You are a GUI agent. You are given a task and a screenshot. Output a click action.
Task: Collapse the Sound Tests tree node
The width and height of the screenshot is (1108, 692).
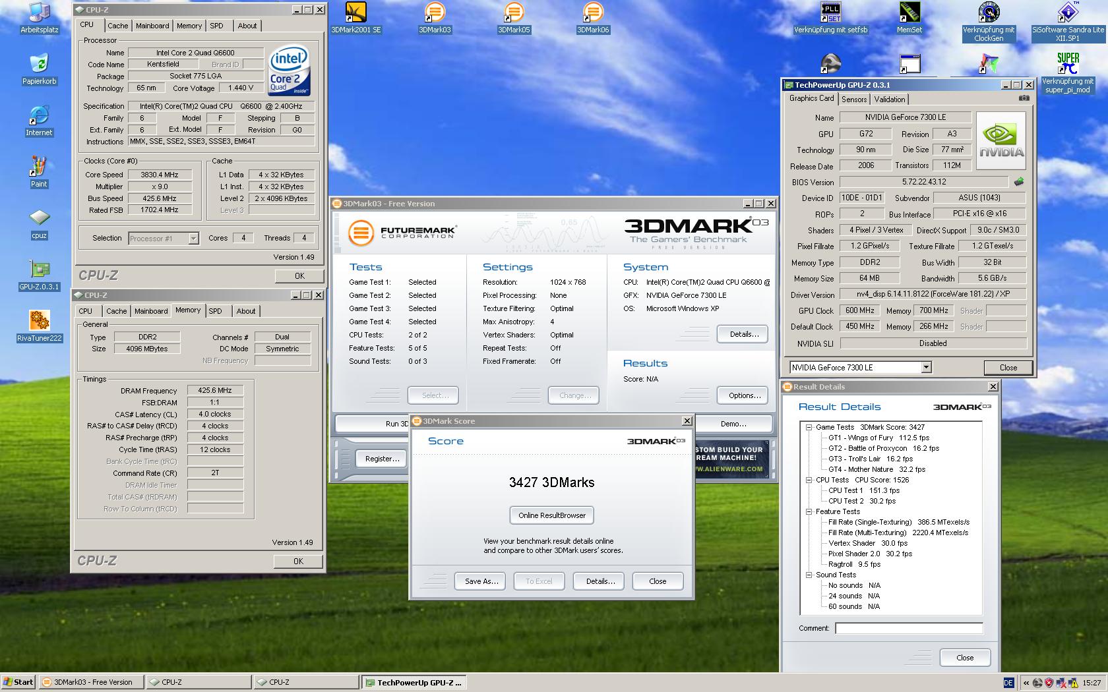[x=809, y=575]
